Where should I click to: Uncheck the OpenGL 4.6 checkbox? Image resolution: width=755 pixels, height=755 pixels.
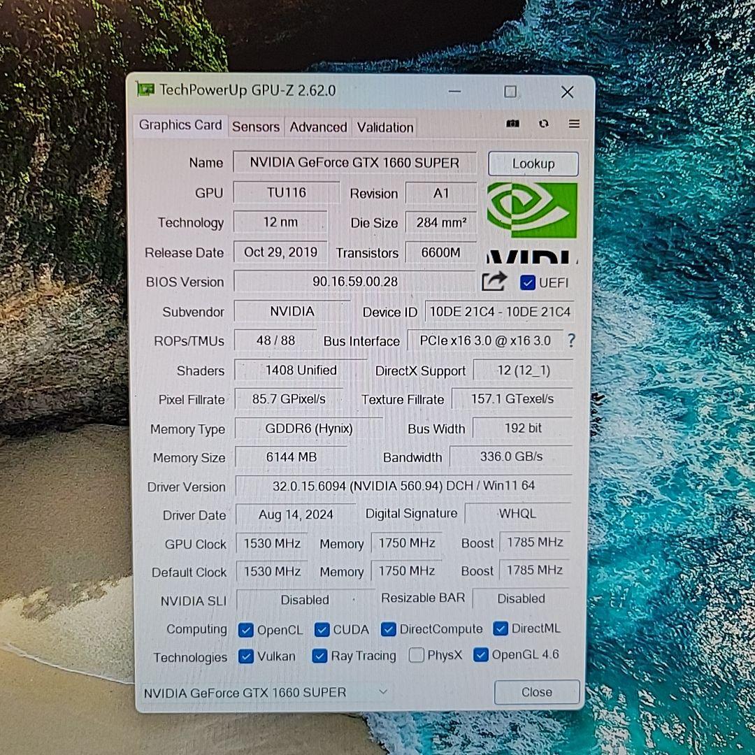click(x=480, y=654)
